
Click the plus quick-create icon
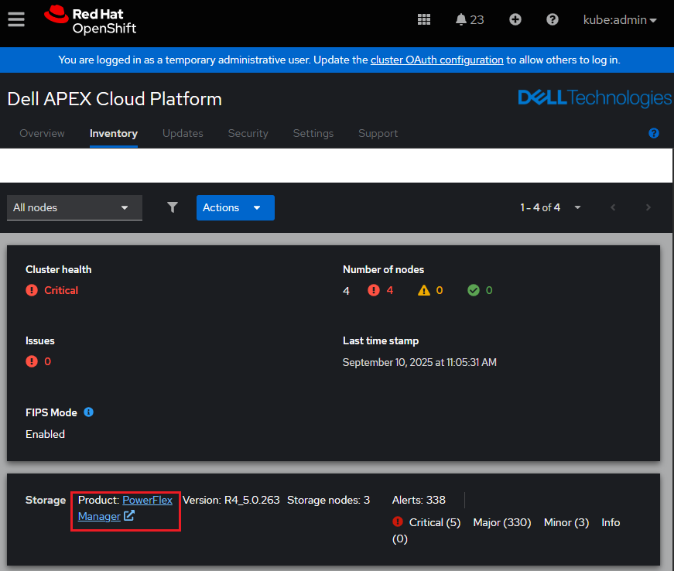(515, 19)
